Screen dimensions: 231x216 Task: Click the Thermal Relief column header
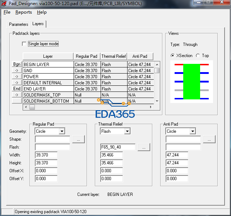(114, 56)
